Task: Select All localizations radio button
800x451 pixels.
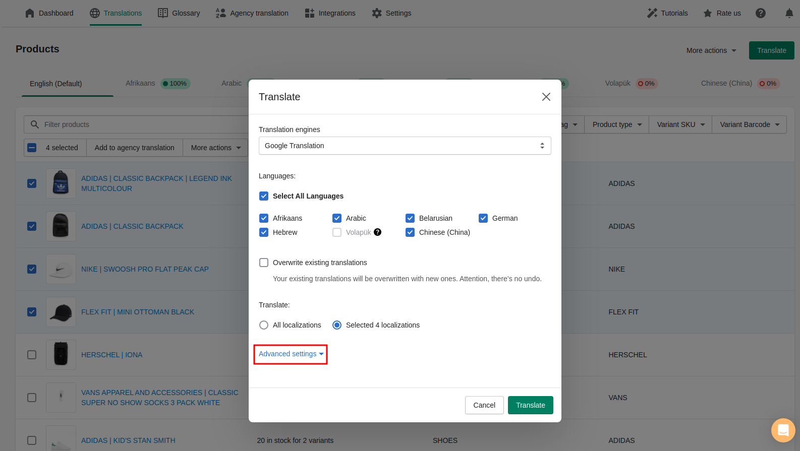Action: click(264, 325)
